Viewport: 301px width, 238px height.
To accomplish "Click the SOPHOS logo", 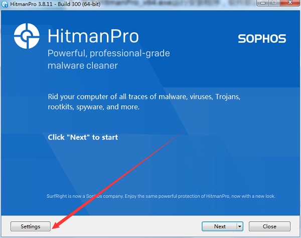I will [262, 39].
